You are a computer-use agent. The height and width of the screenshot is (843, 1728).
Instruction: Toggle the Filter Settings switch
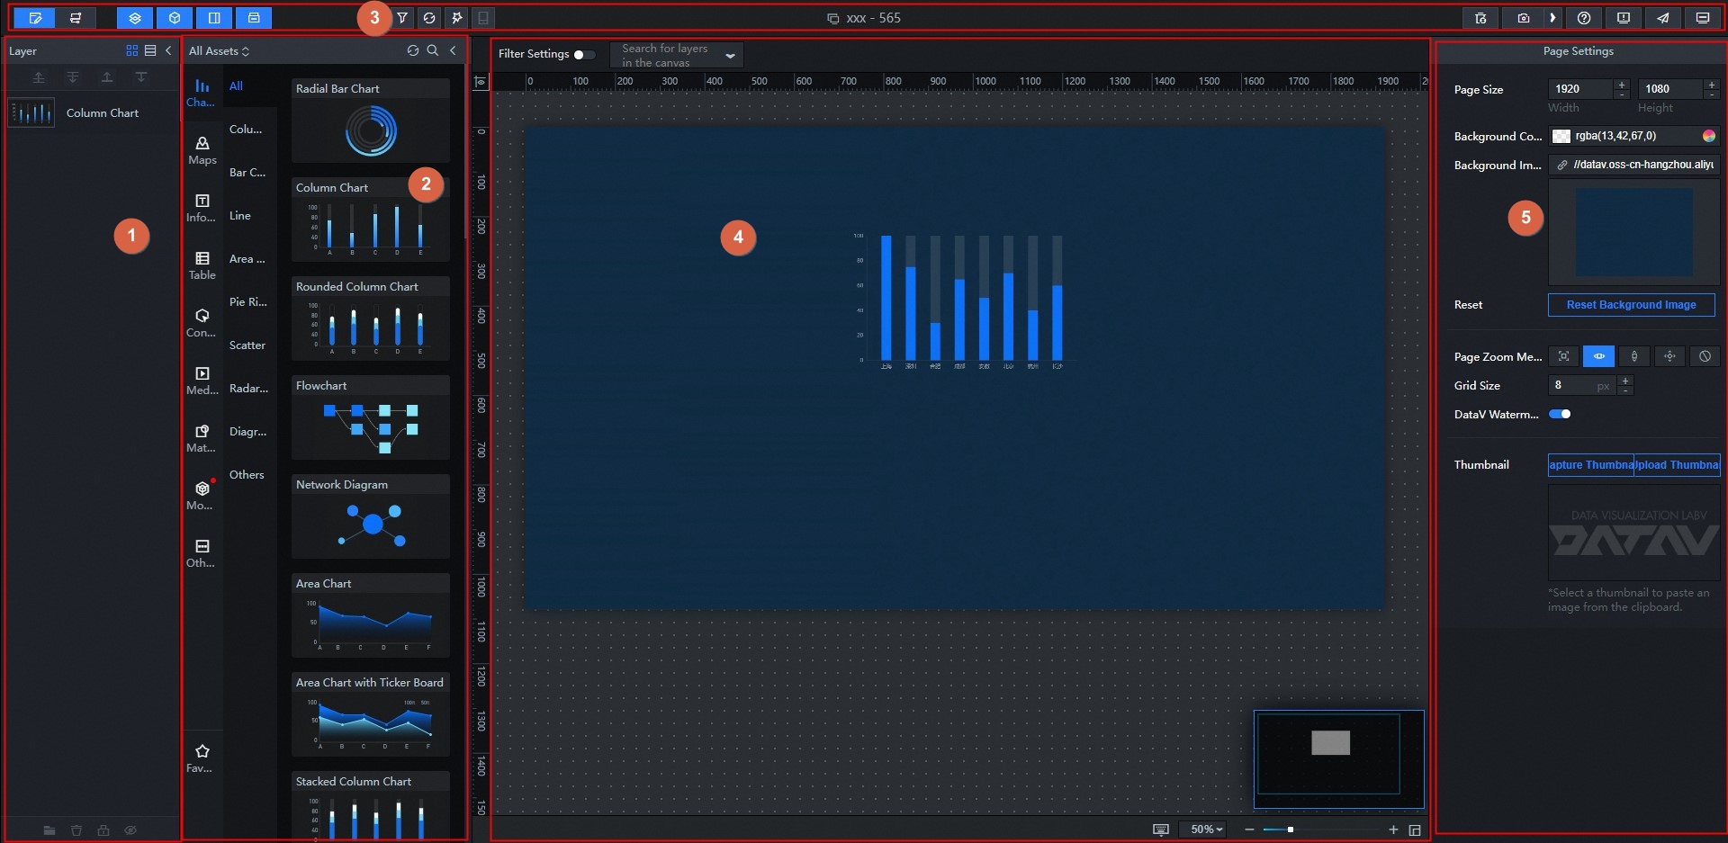583,55
